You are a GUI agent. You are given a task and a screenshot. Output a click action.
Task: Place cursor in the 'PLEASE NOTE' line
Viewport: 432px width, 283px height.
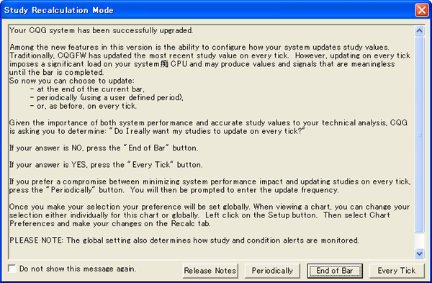point(184,241)
